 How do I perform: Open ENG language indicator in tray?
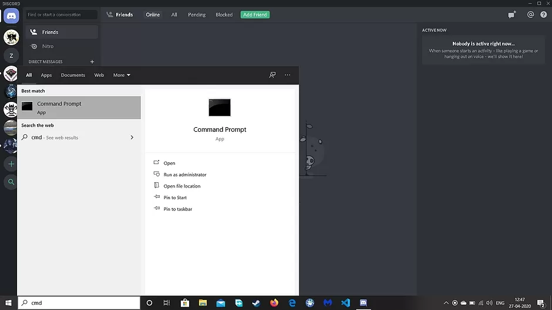(x=500, y=303)
